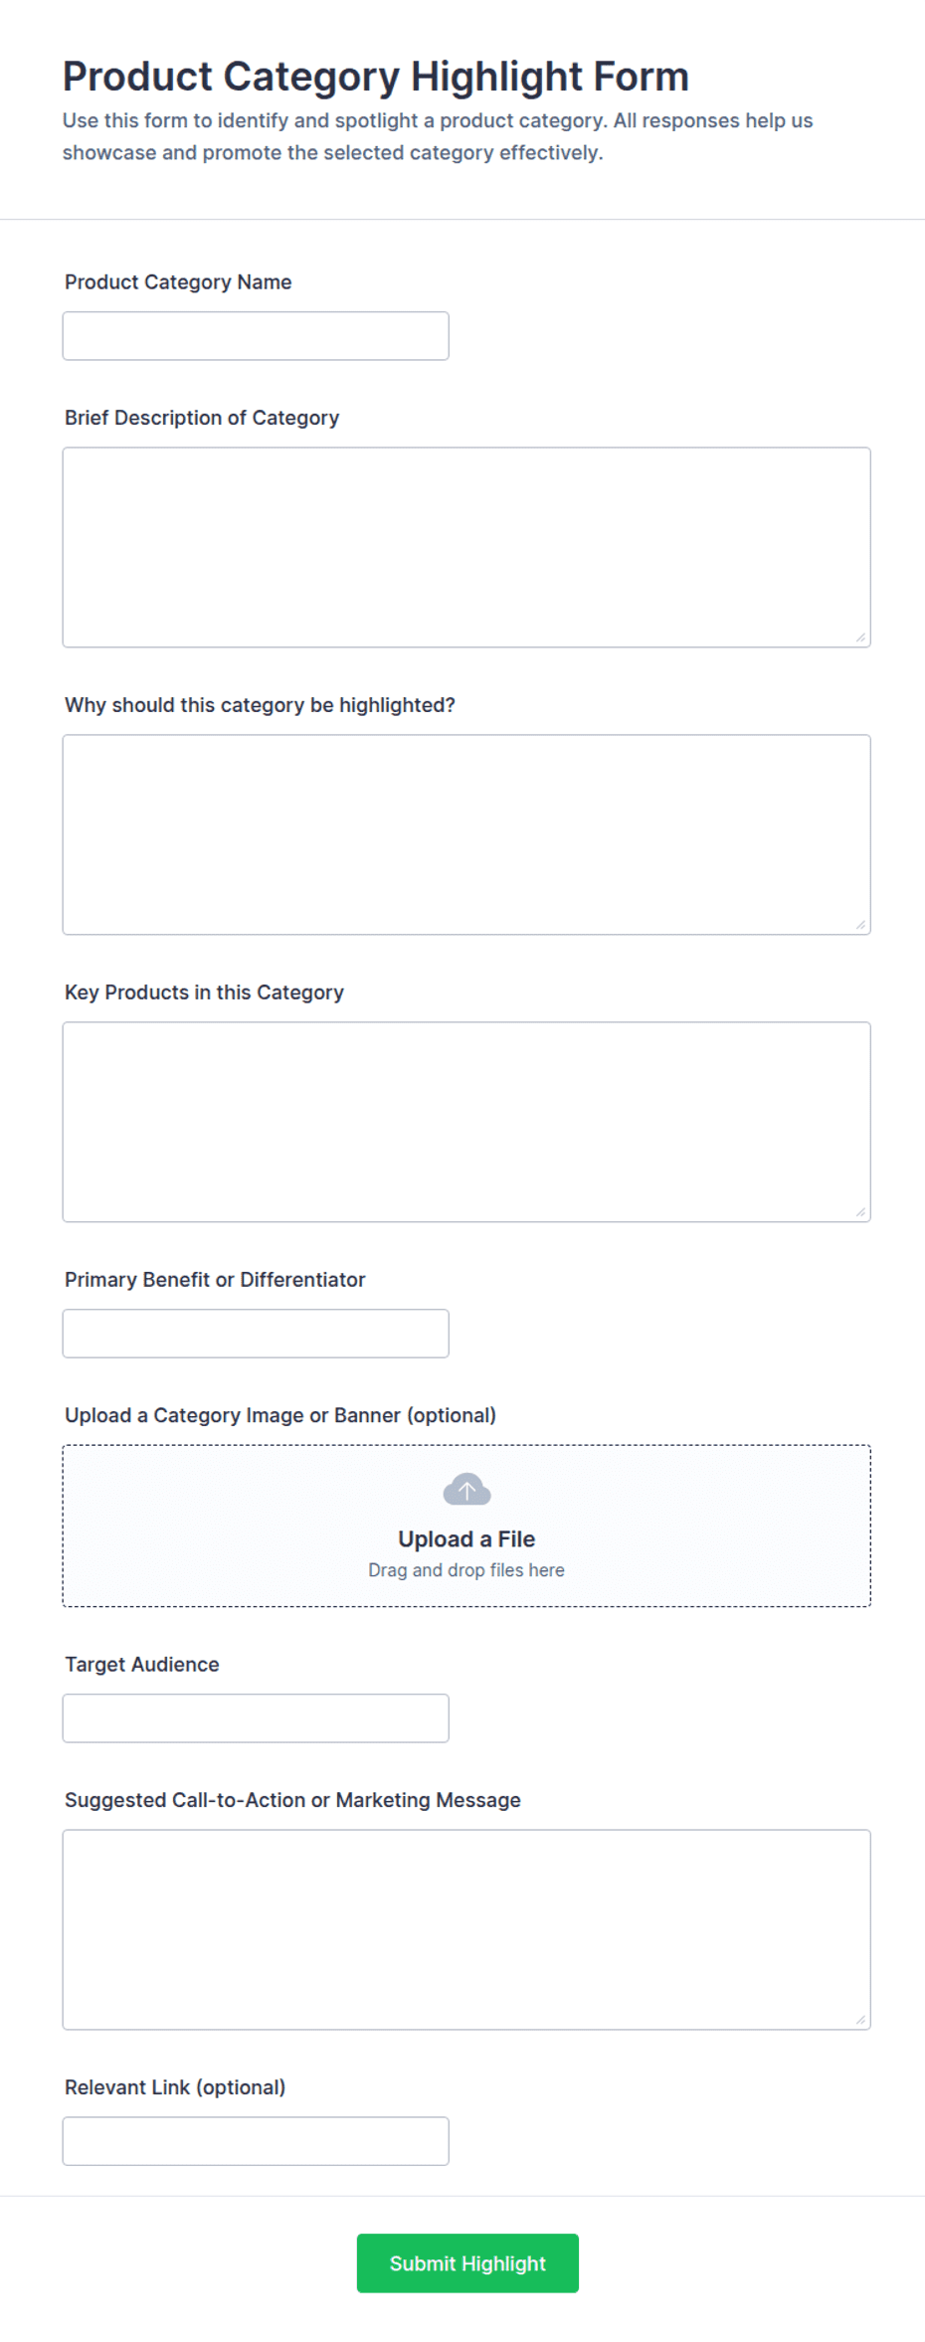Focus the Brief Description of Category textarea
The height and width of the screenshot is (2342, 925).
[466, 547]
